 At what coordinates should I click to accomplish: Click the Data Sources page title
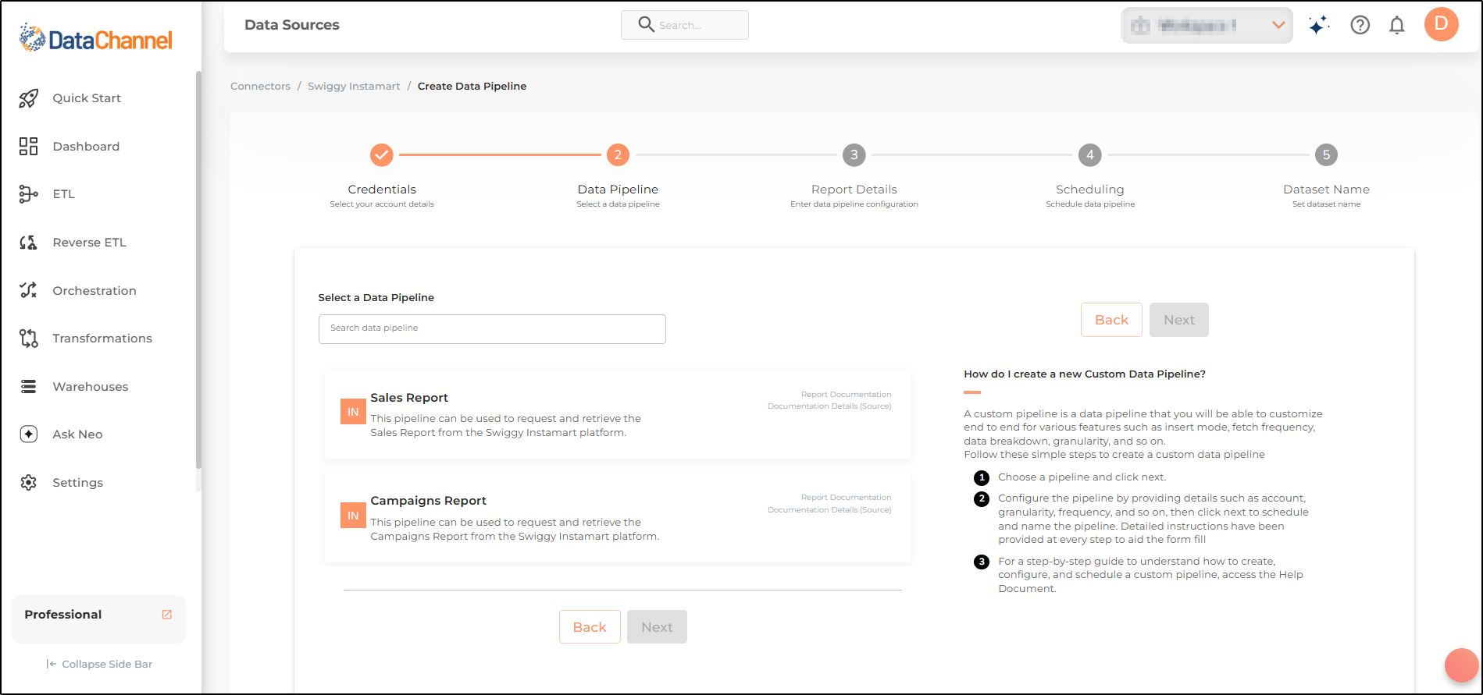point(292,25)
